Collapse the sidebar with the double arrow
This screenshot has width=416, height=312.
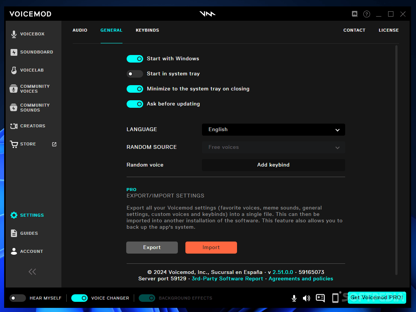point(32,271)
